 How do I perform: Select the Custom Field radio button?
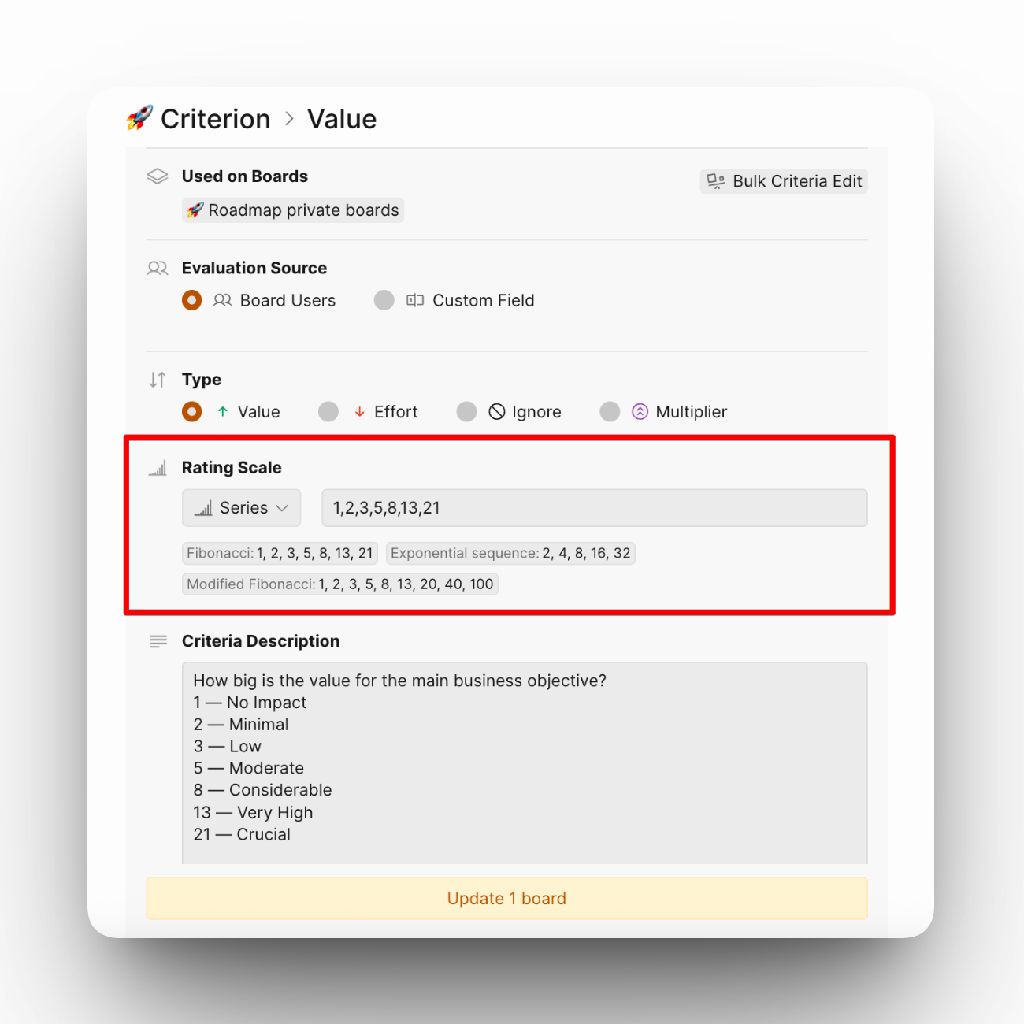point(384,301)
